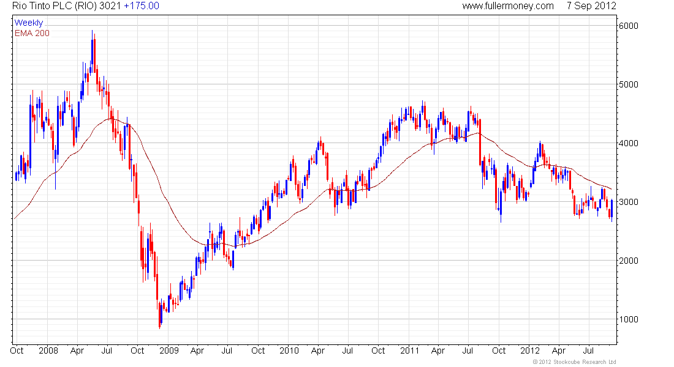Click the Stockcube Research Ltd copyright notice
The width and height of the screenshot is (674, 367).
[574, 362]
